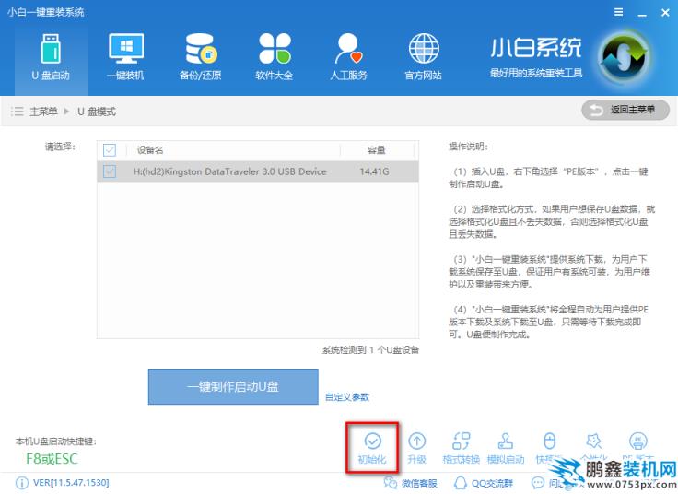Click 主菜单 in the breadcrumb
The height and width of the screenshot is (494, 678).
(43, 112)
